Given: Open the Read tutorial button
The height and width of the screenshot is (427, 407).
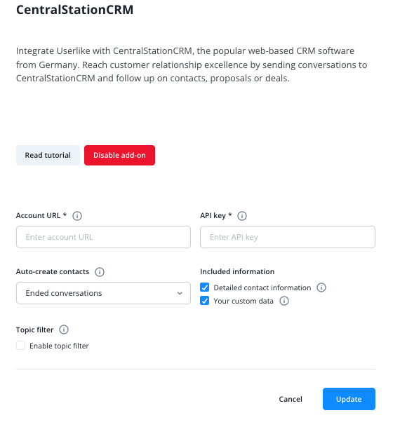Looking at the screenshot, I should tap(48, 155).
